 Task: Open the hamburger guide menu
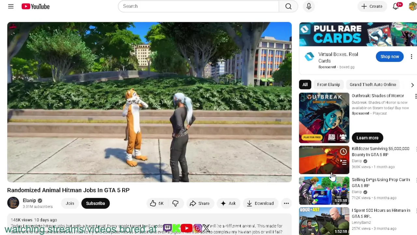tap(11, 6)
